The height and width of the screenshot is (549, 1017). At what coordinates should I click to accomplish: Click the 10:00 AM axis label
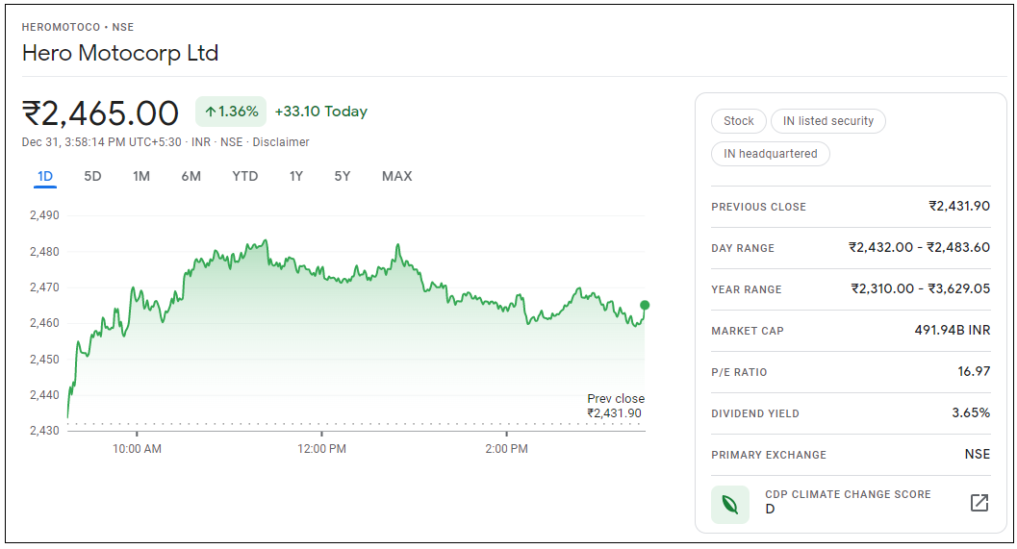tap(137, 449)
